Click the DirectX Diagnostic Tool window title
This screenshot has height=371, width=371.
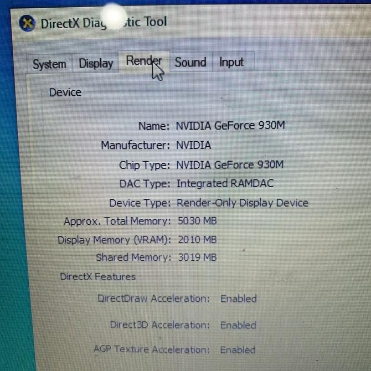tap(104, 23)
